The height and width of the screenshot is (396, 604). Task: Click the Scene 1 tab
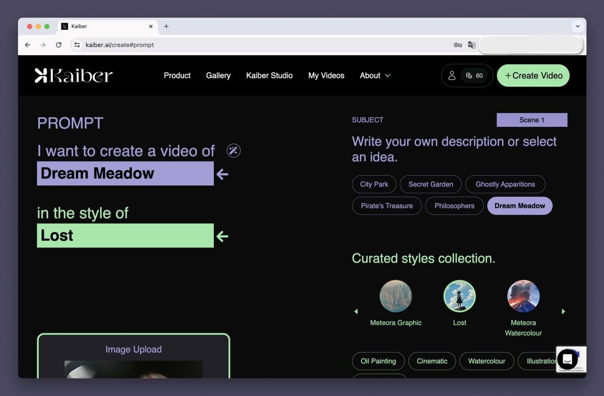[x=532, y=120]
